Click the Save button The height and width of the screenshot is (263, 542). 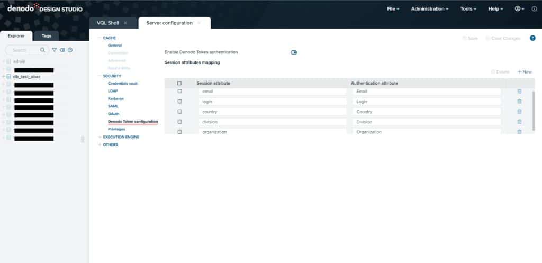[470, 38]
